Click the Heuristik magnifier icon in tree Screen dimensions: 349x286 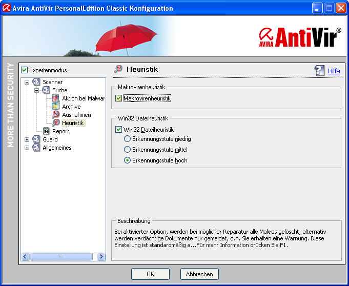[56, 123]
